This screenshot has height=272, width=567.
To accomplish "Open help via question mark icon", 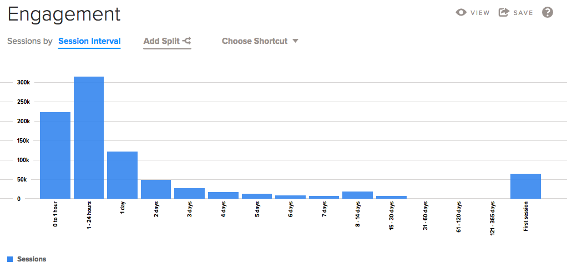I will (x=548, y=12).
